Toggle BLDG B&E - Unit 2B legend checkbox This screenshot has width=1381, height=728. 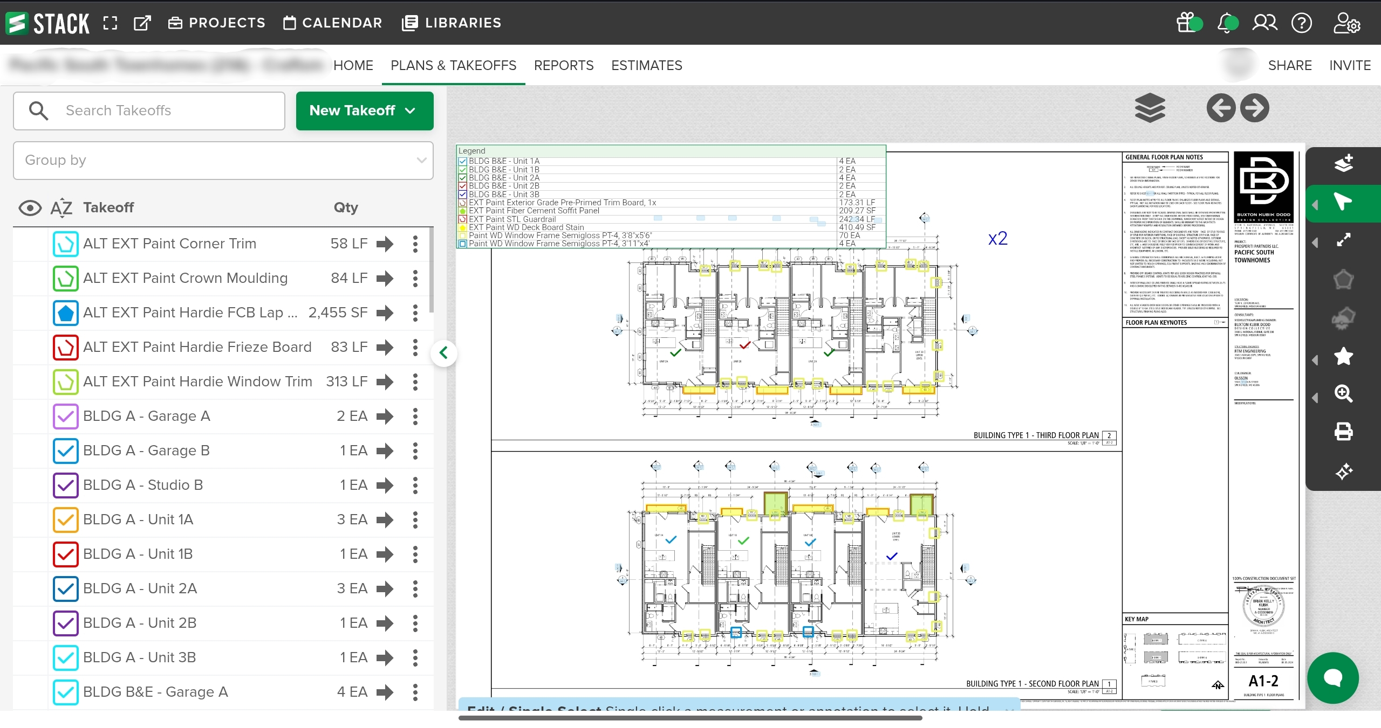tap(462, 186)
